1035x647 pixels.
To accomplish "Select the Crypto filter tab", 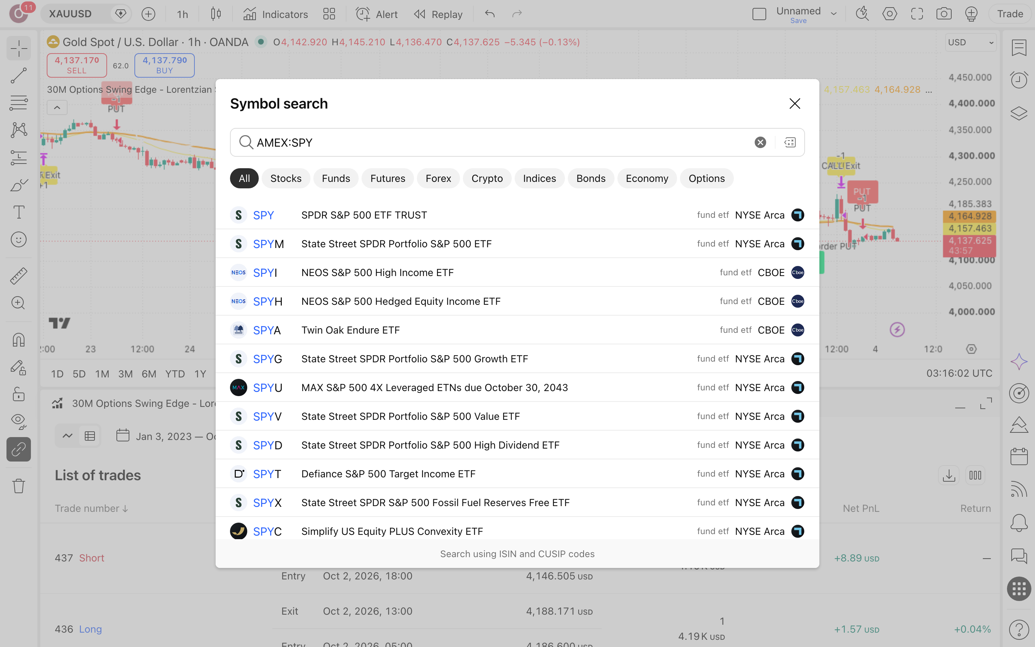I will tap(487, 178).
